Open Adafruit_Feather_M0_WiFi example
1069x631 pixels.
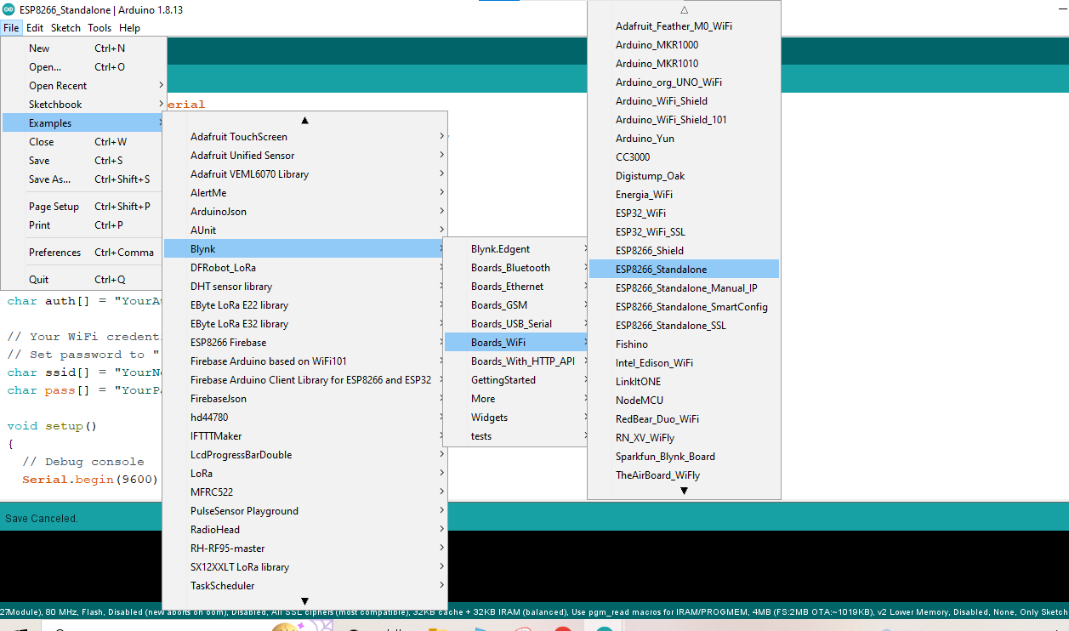pyautogui.click(x=684, y=26)
